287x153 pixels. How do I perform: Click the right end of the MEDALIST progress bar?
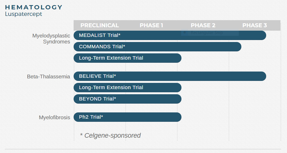(x=262, y=35)
